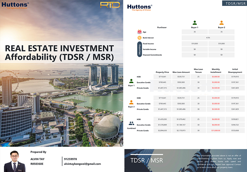Viewport: 247px width, 172px height.
Task: Click the registration number R050368E
Action: click(x=37, y=164)
